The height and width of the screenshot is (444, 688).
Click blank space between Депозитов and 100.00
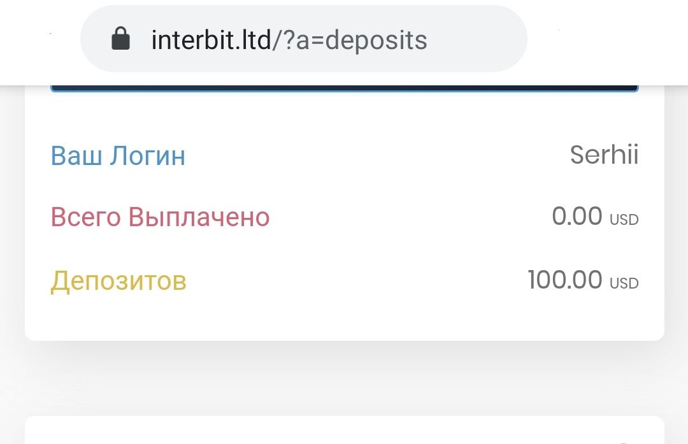point(357,280)
